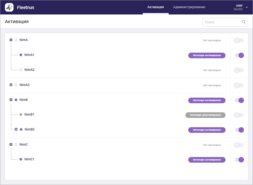Click the NimB2 purple status dot

(21, 129)
